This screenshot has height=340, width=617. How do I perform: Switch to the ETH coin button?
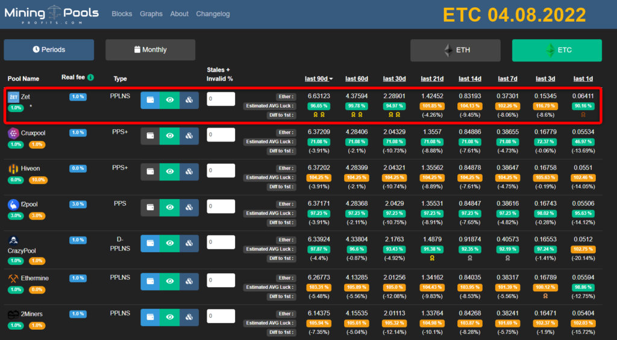click(x=456, y=51)
